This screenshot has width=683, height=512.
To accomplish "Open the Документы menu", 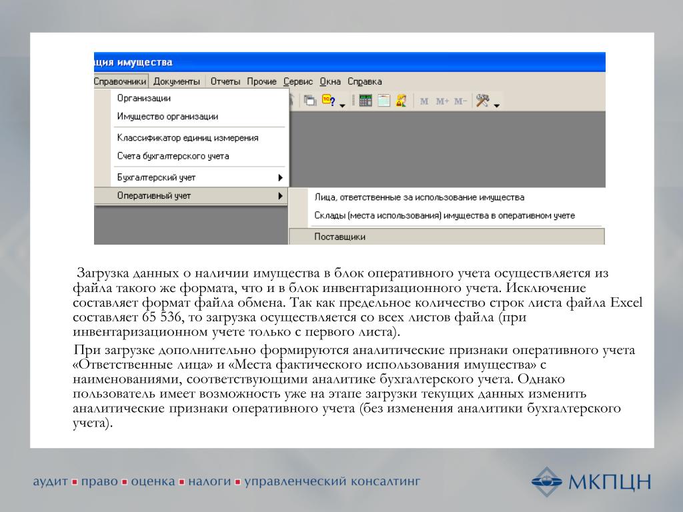I will pos(176,81).
